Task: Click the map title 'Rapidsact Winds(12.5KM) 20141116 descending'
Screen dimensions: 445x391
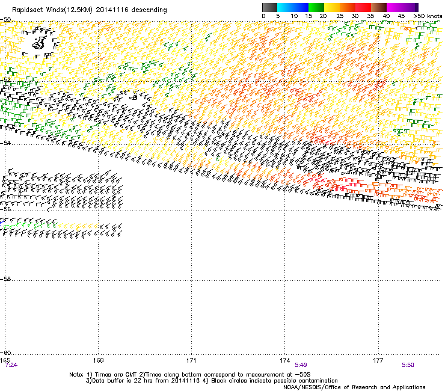Action: [x=90, y=10]
